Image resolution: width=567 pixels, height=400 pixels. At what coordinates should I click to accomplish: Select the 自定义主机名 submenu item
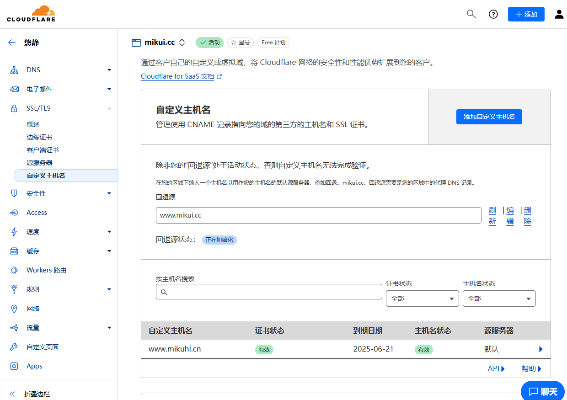click(x=65, y=176)
